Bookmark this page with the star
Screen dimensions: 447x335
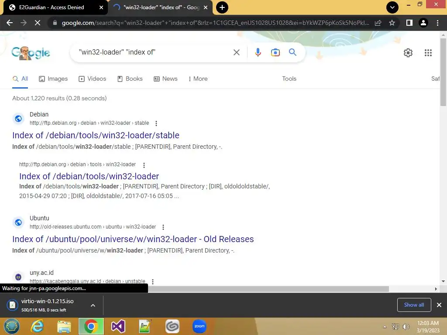click(392, 23)
